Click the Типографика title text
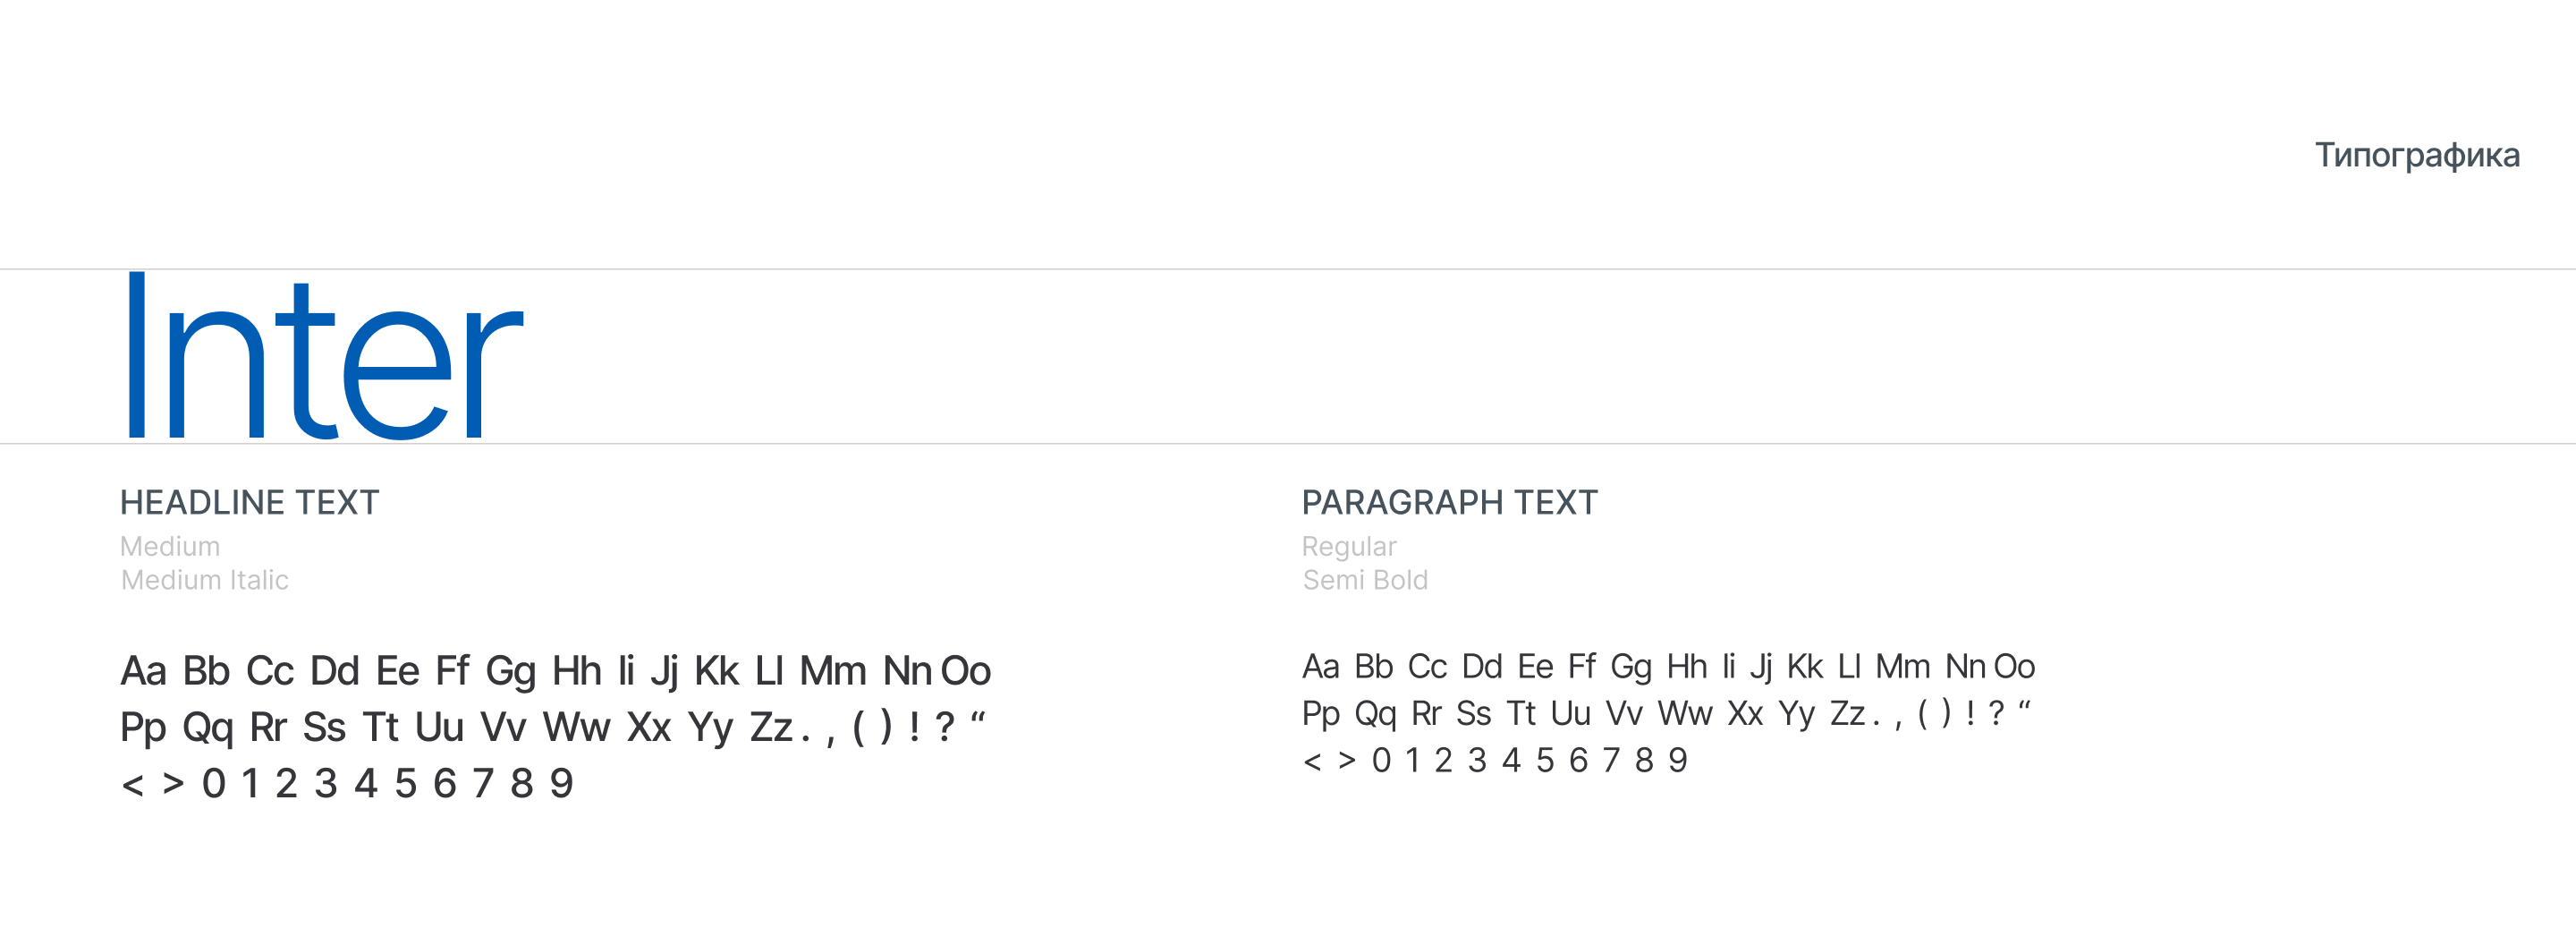Image resolution: width=2576 pixels, height=945 pixels. (x=2416, y=156)
